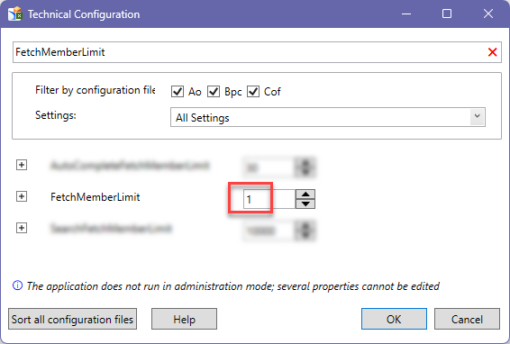Expand the first blurred setting row
The image size is (510, 344).
[22, 165]
